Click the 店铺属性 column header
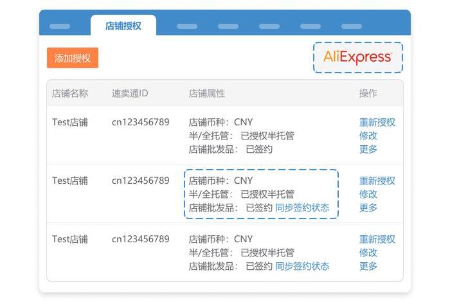The width and height of the screenshot is (450, 302). coord(207,94)
